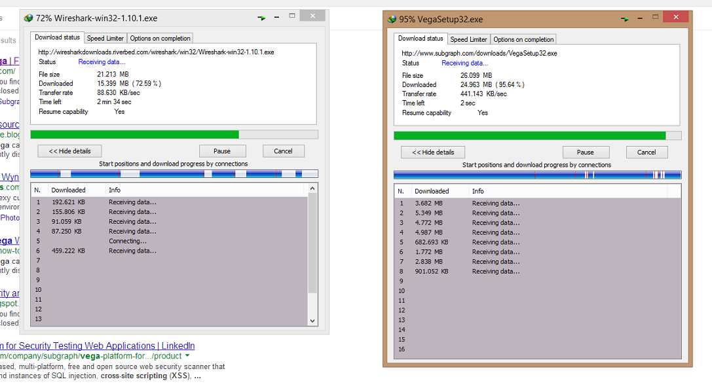Click the Wireshark connections progress strip

click(x=174, y=173)
